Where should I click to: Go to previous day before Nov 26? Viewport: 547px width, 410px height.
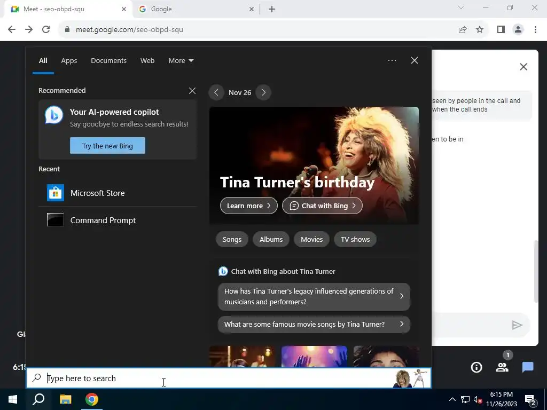[x=216, y=93]
